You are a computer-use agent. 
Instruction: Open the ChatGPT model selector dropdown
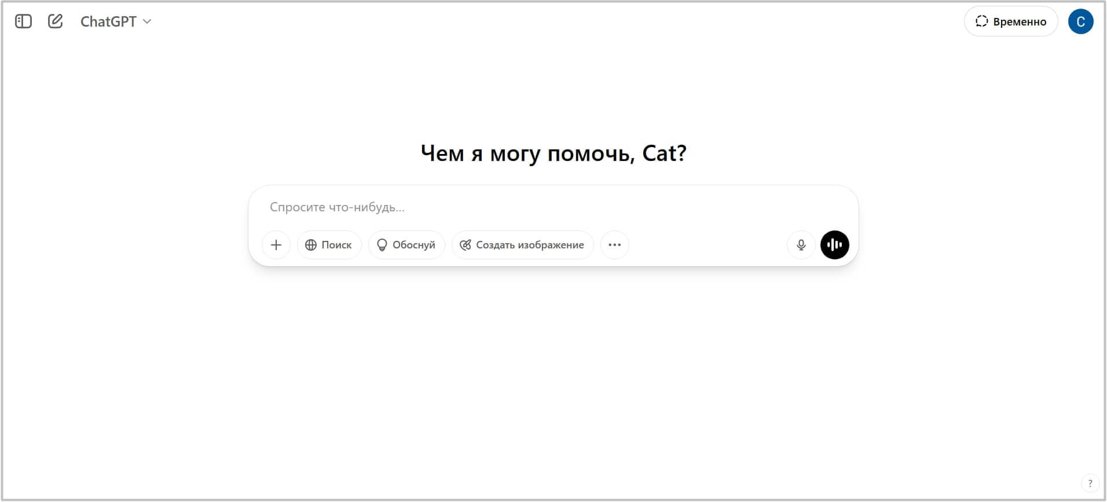click(x=116, y=21)
